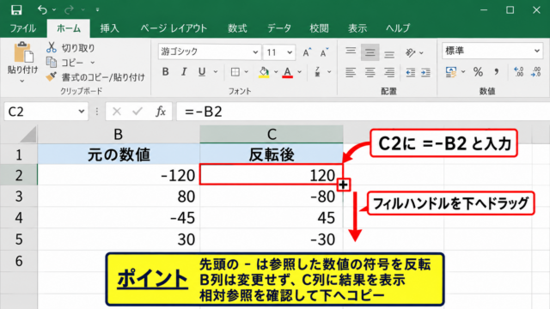
Task: Click decrease indent icon
Action: coord(410,72)
